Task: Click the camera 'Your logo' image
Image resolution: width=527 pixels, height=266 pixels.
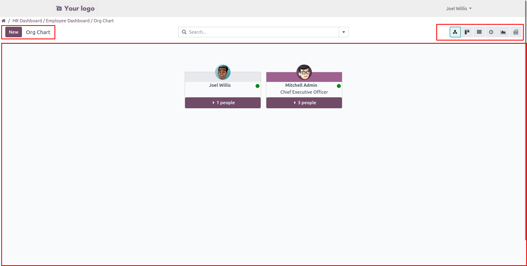Action: (x=75, y=9)
